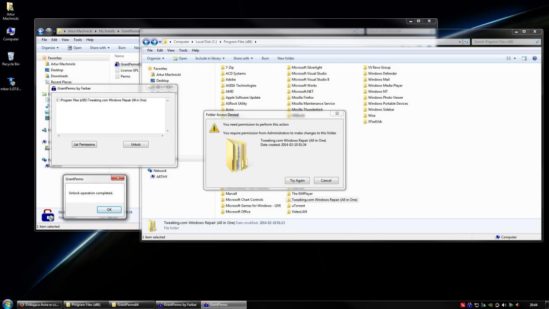Open View menu in Program Files window
The width and height of the screenshot is (549, 309).
point(171,50)
